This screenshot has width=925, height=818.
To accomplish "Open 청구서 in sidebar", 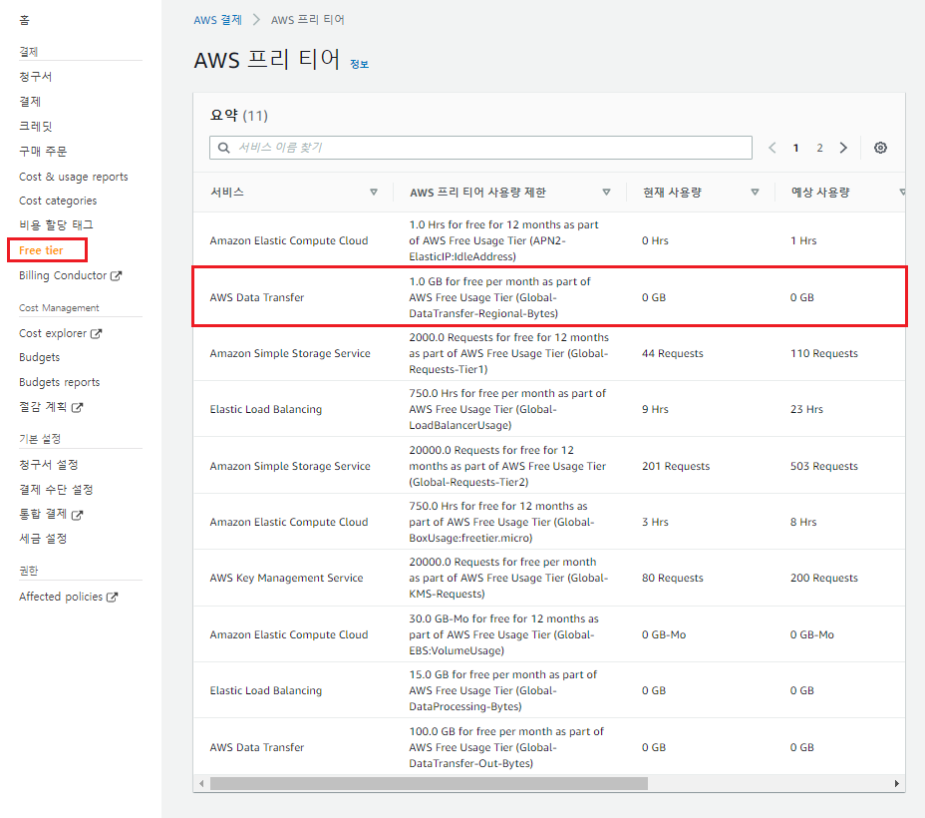I will tap(36, 77).
